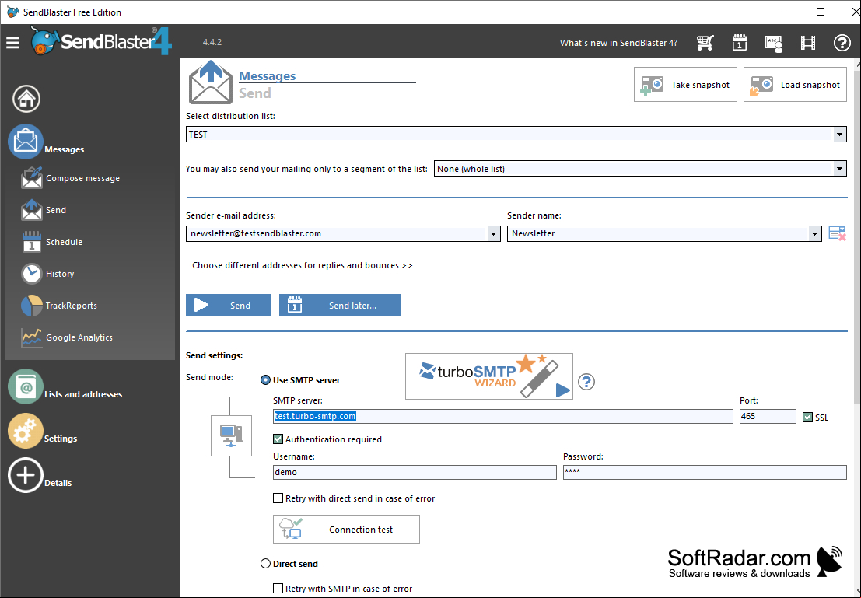Enable Retry with SMTP in case of error

(x=278, y=589)
